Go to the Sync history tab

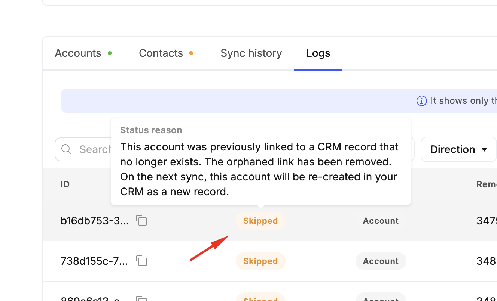point(251,53)
